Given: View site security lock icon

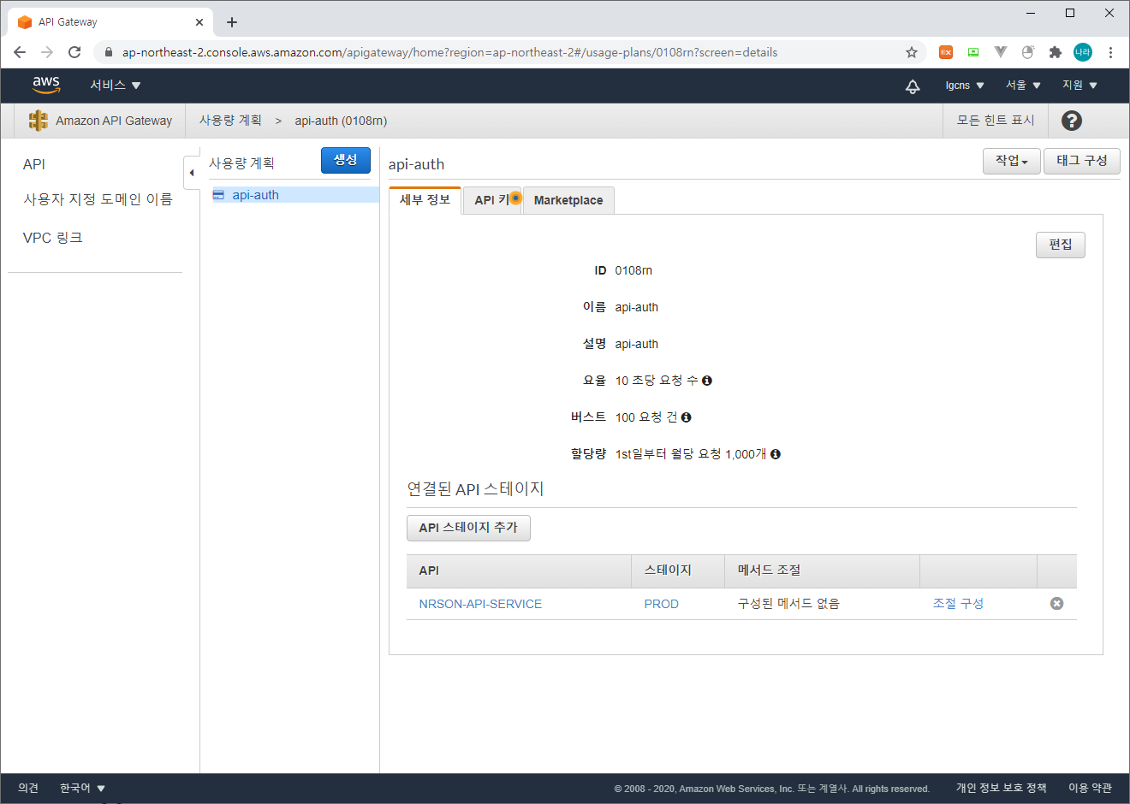Looking at the screenshot, I should coord(108,52).
